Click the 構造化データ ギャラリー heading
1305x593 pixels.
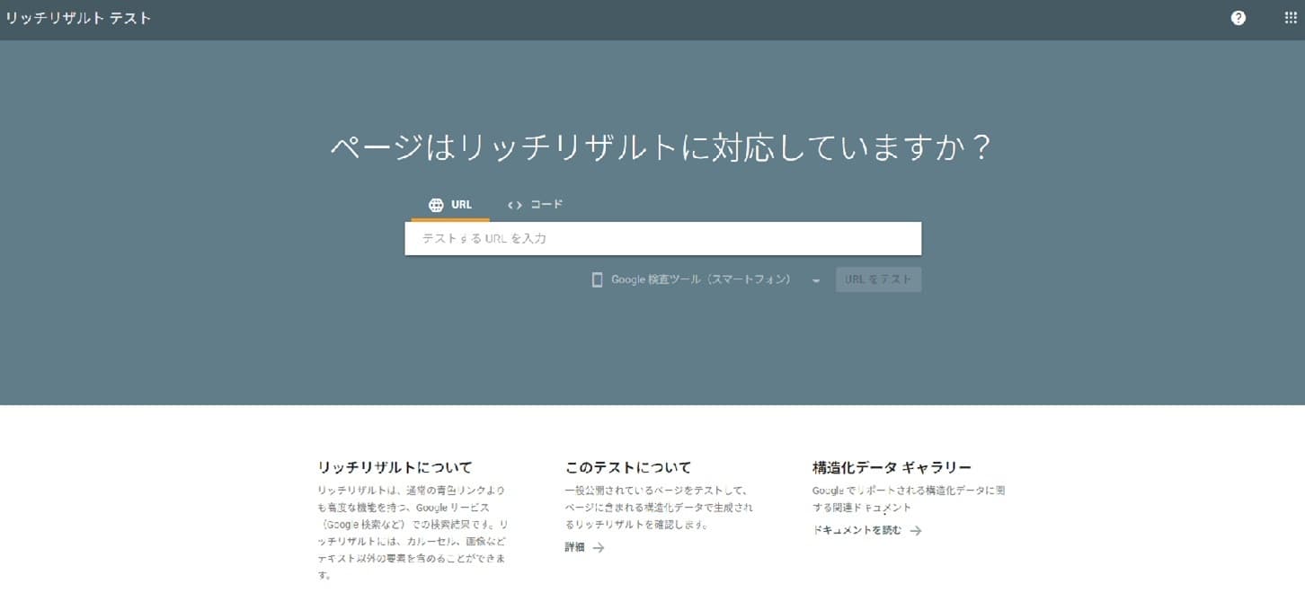(892, 467)
